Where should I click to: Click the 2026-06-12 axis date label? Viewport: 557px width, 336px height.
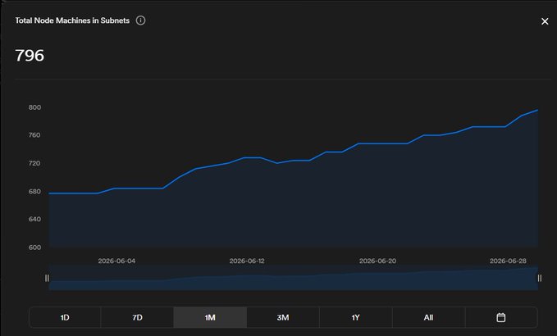click(x=247, y=261)
